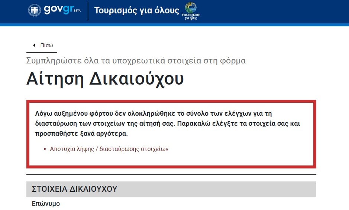Image resolution: width=349 pixels, height=210 pixels.
Task: Click the red border of the error box
Action: tap(28, 134)
